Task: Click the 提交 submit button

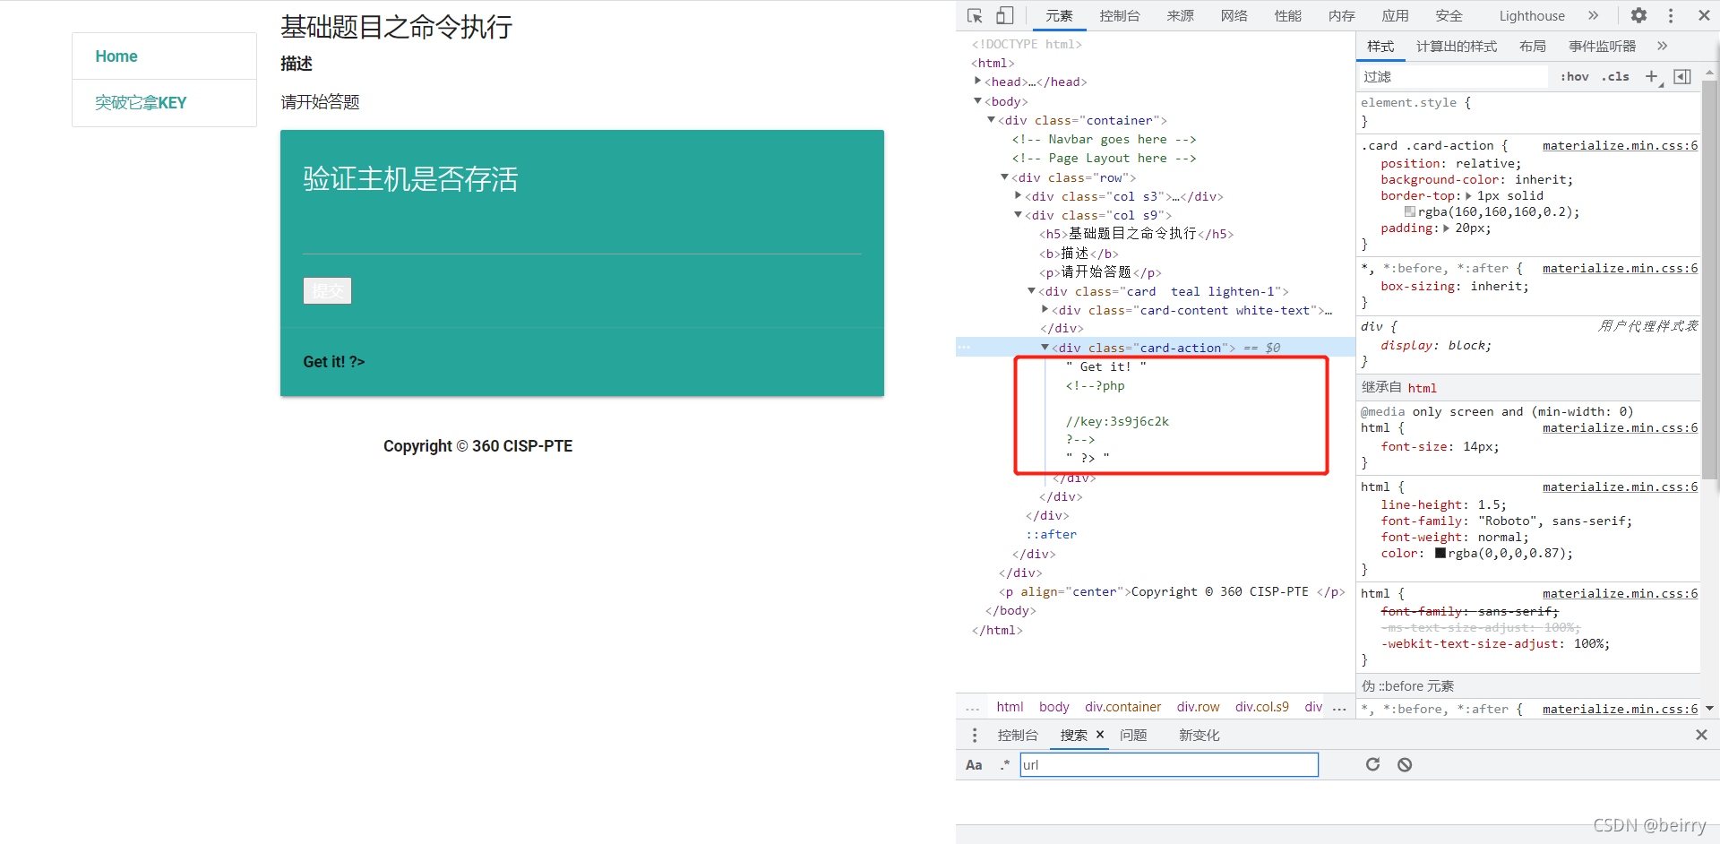Action: pos(327,290)
